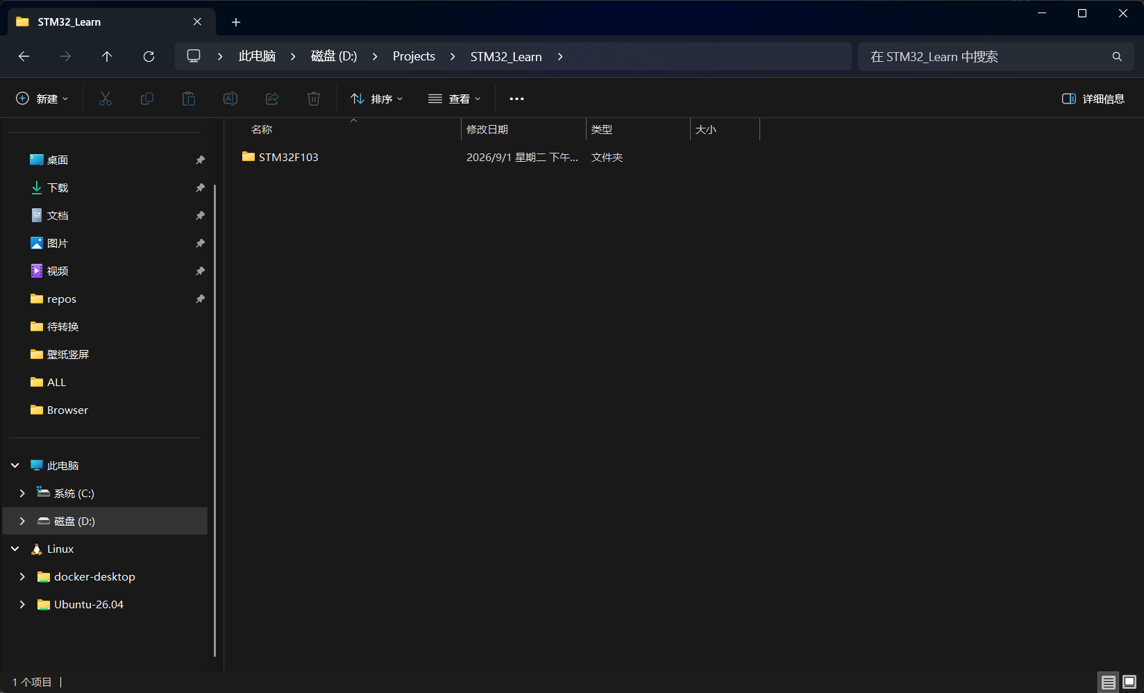Click the Cut scissors icon in the toolbar
Image resolution: width=1144 pixels, height=693 pixels.
tap(106, 99)
